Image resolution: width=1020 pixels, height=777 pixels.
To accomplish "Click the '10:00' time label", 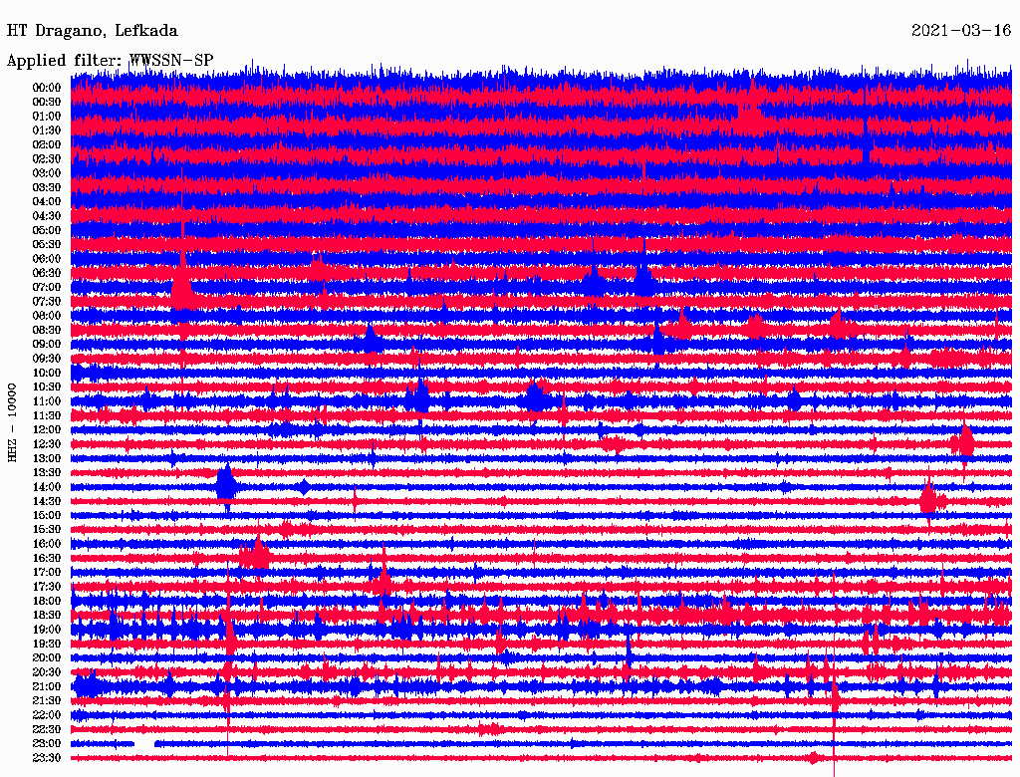I will [x=47, y=373].
